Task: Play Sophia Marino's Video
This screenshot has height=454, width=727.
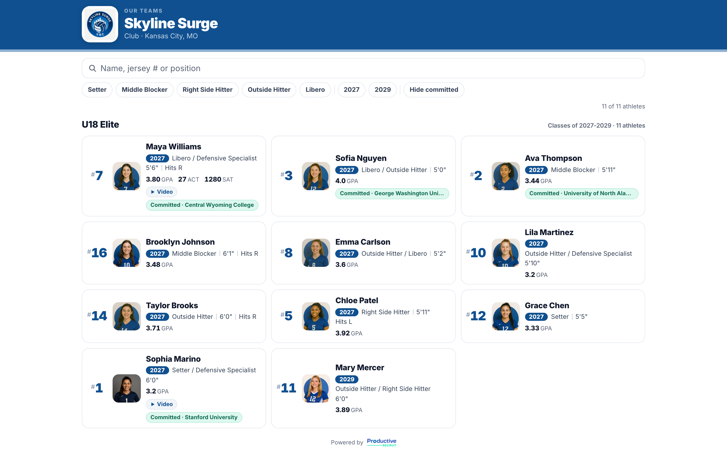Action: [x=162, y=404]
